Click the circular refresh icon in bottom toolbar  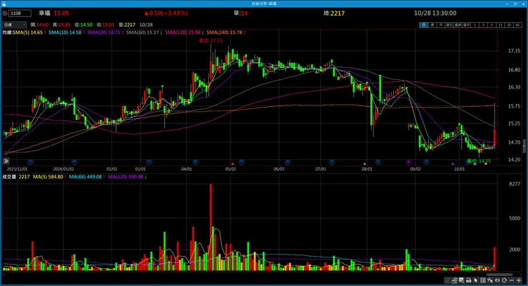point(504,280)
